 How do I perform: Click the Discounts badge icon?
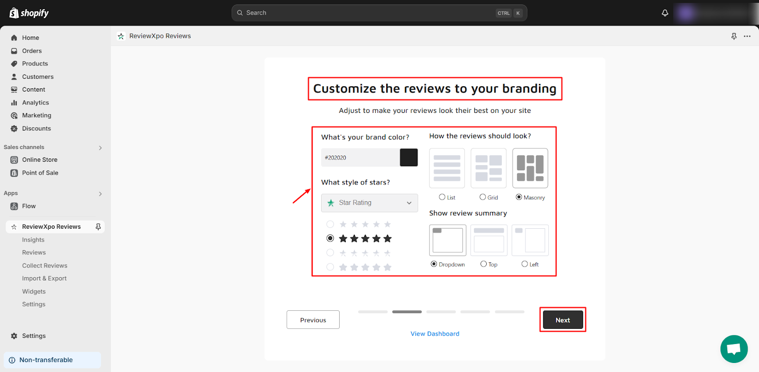click(14, 128)
